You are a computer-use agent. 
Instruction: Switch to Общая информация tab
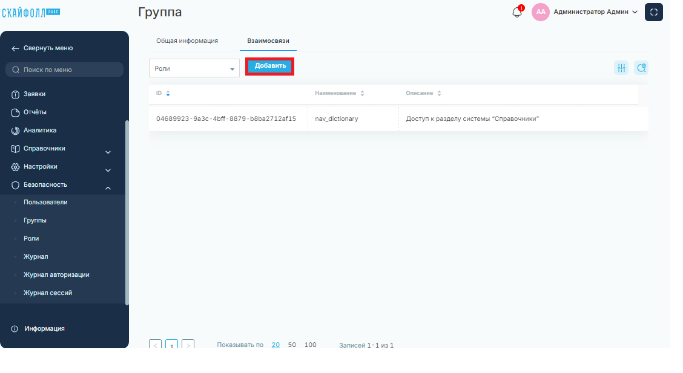(187, 41)
